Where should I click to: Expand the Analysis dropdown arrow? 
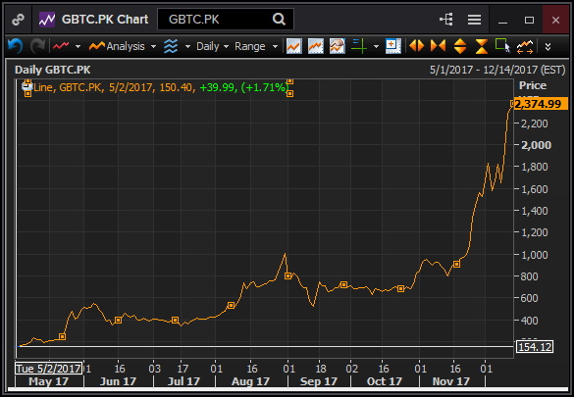click(x=154, y=47)
